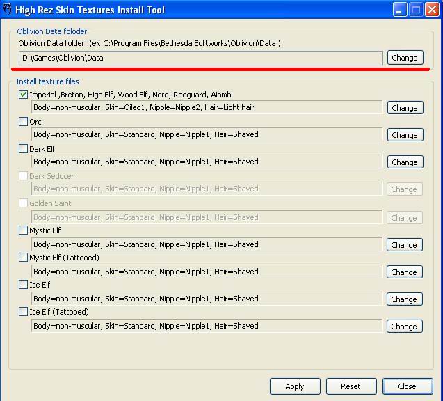Viewport: 443px width, 401px height.
Task: Uncheck the Imperial, Breton, High Elf checkbox
Action: pos(23,95)
